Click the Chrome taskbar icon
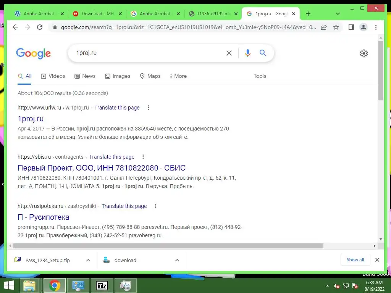Image resolution: width=391 pixels, height=293 pixels. pyautogui.click(x=55, y=285)
